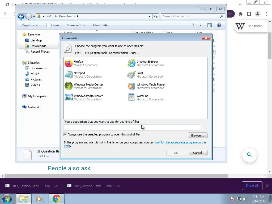Select Libraries in navigation pane
The height and width of the screenshot is (204, 272).
34,63
